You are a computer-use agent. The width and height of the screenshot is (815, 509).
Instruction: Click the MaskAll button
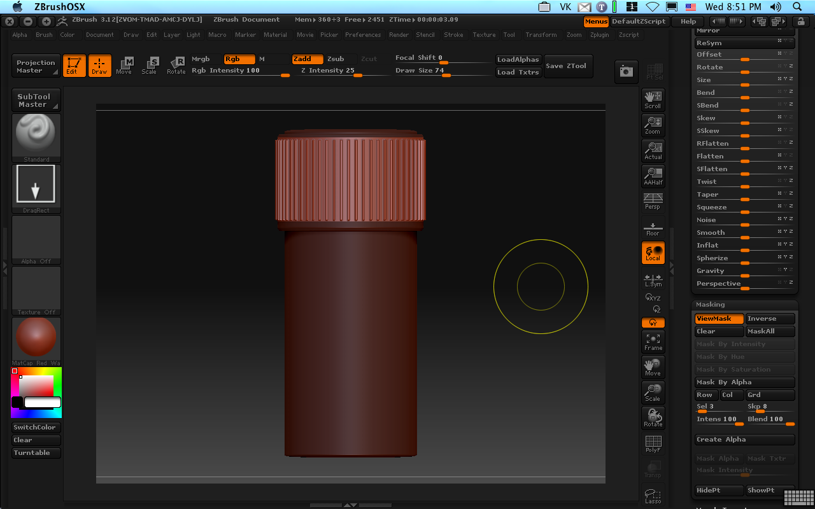click(770, 331)
